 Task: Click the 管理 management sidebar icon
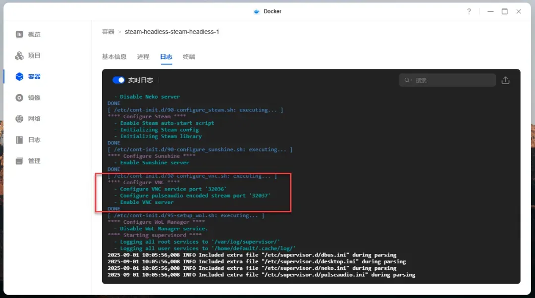pyautogui.click(x=19, y=161)
